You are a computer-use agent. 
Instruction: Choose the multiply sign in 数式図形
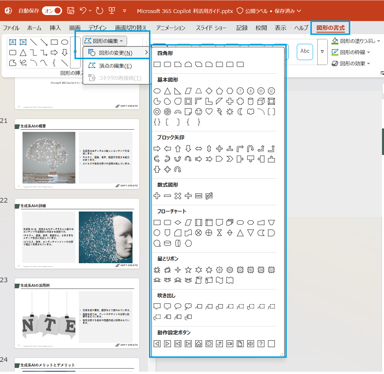(178, 196)
